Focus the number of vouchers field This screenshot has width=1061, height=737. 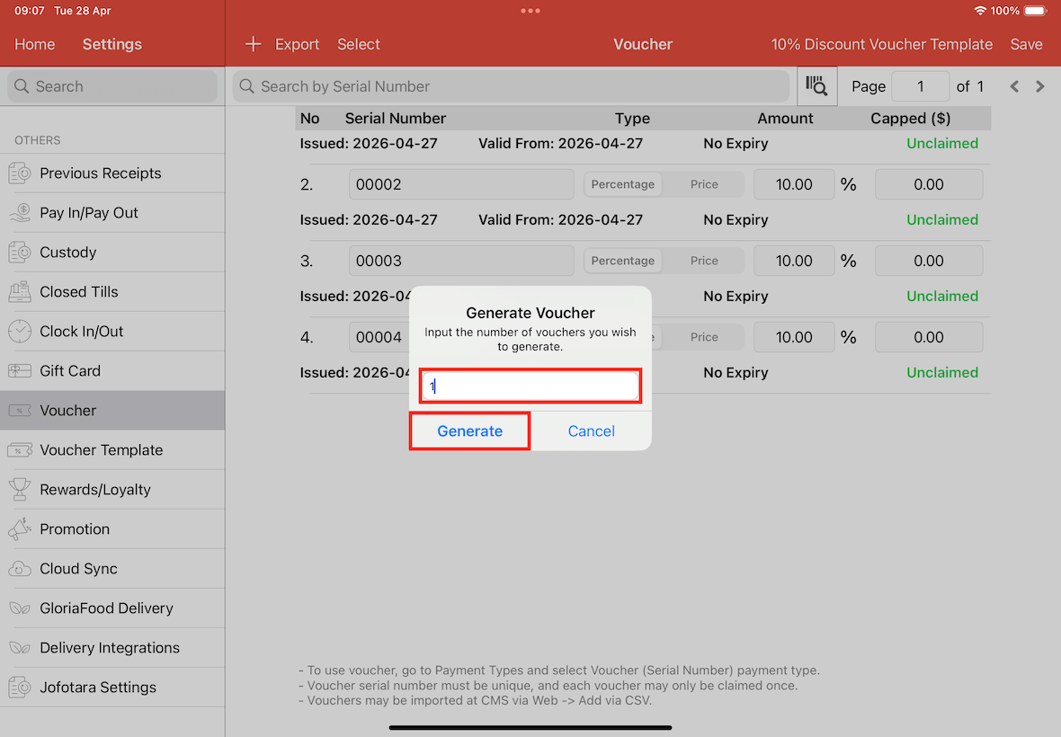point(530,386)
